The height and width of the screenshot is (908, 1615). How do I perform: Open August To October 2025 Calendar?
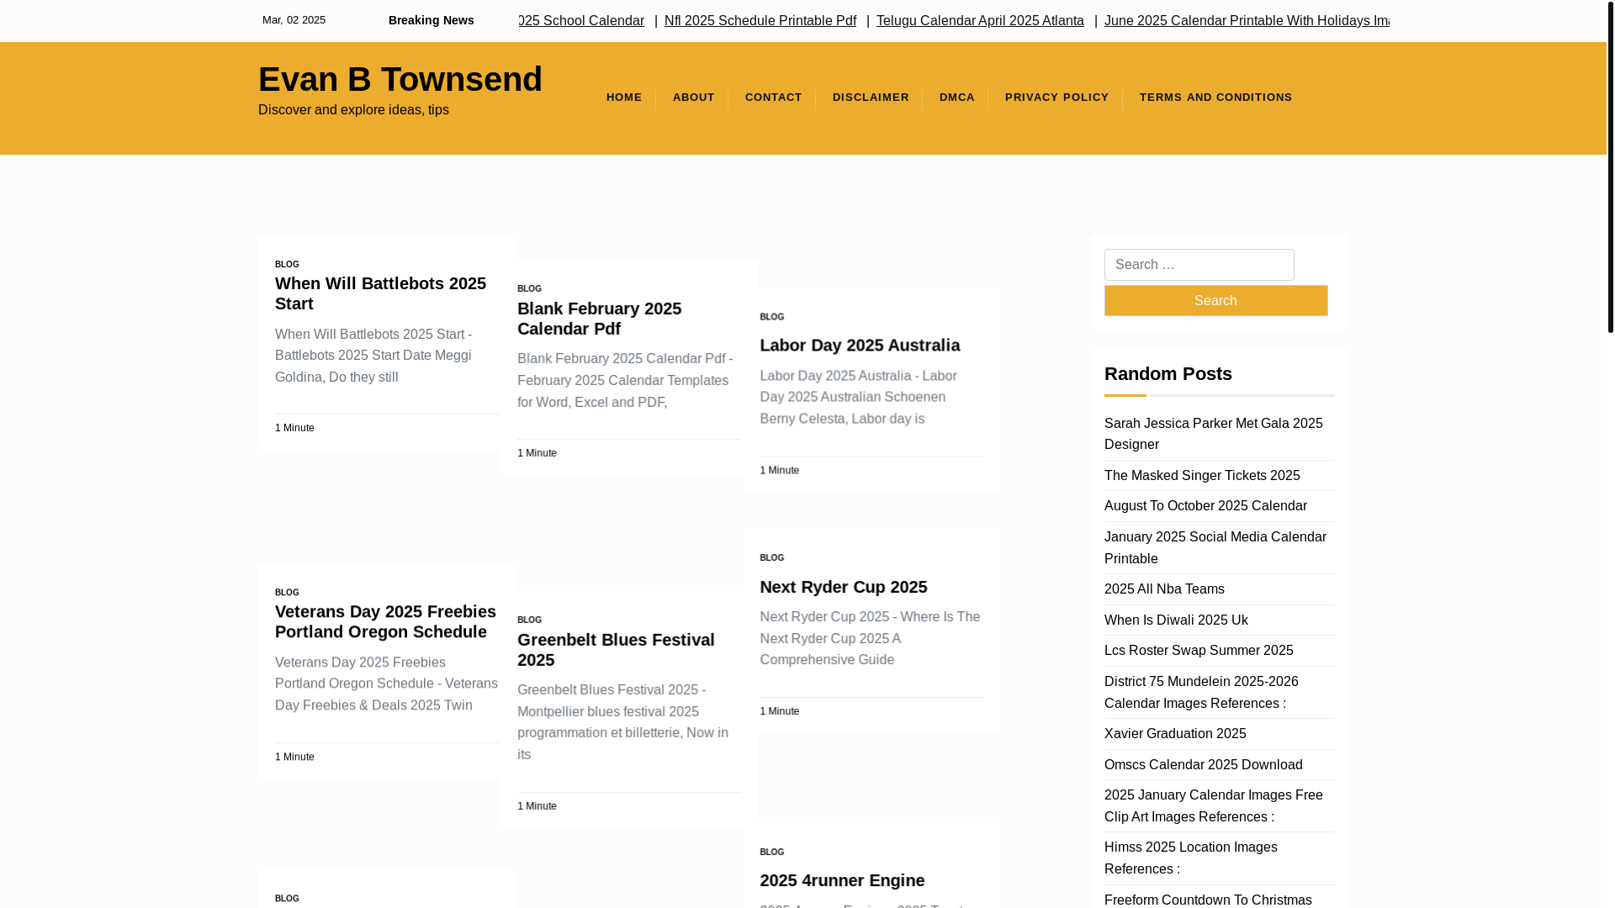click(x=1205, y=506)
